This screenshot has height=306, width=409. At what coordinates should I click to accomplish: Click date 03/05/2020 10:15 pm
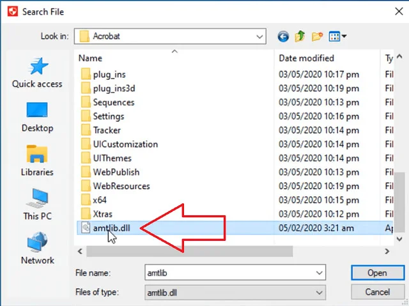click(x=319, y=200)
